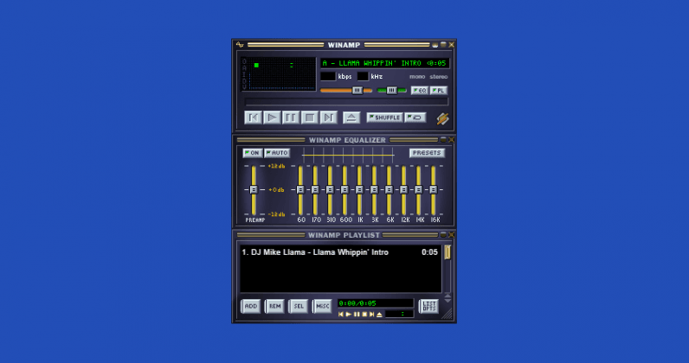689x363 pixels.
Task: Click the I file info letter in clutter bar
Action: (244, 74)
